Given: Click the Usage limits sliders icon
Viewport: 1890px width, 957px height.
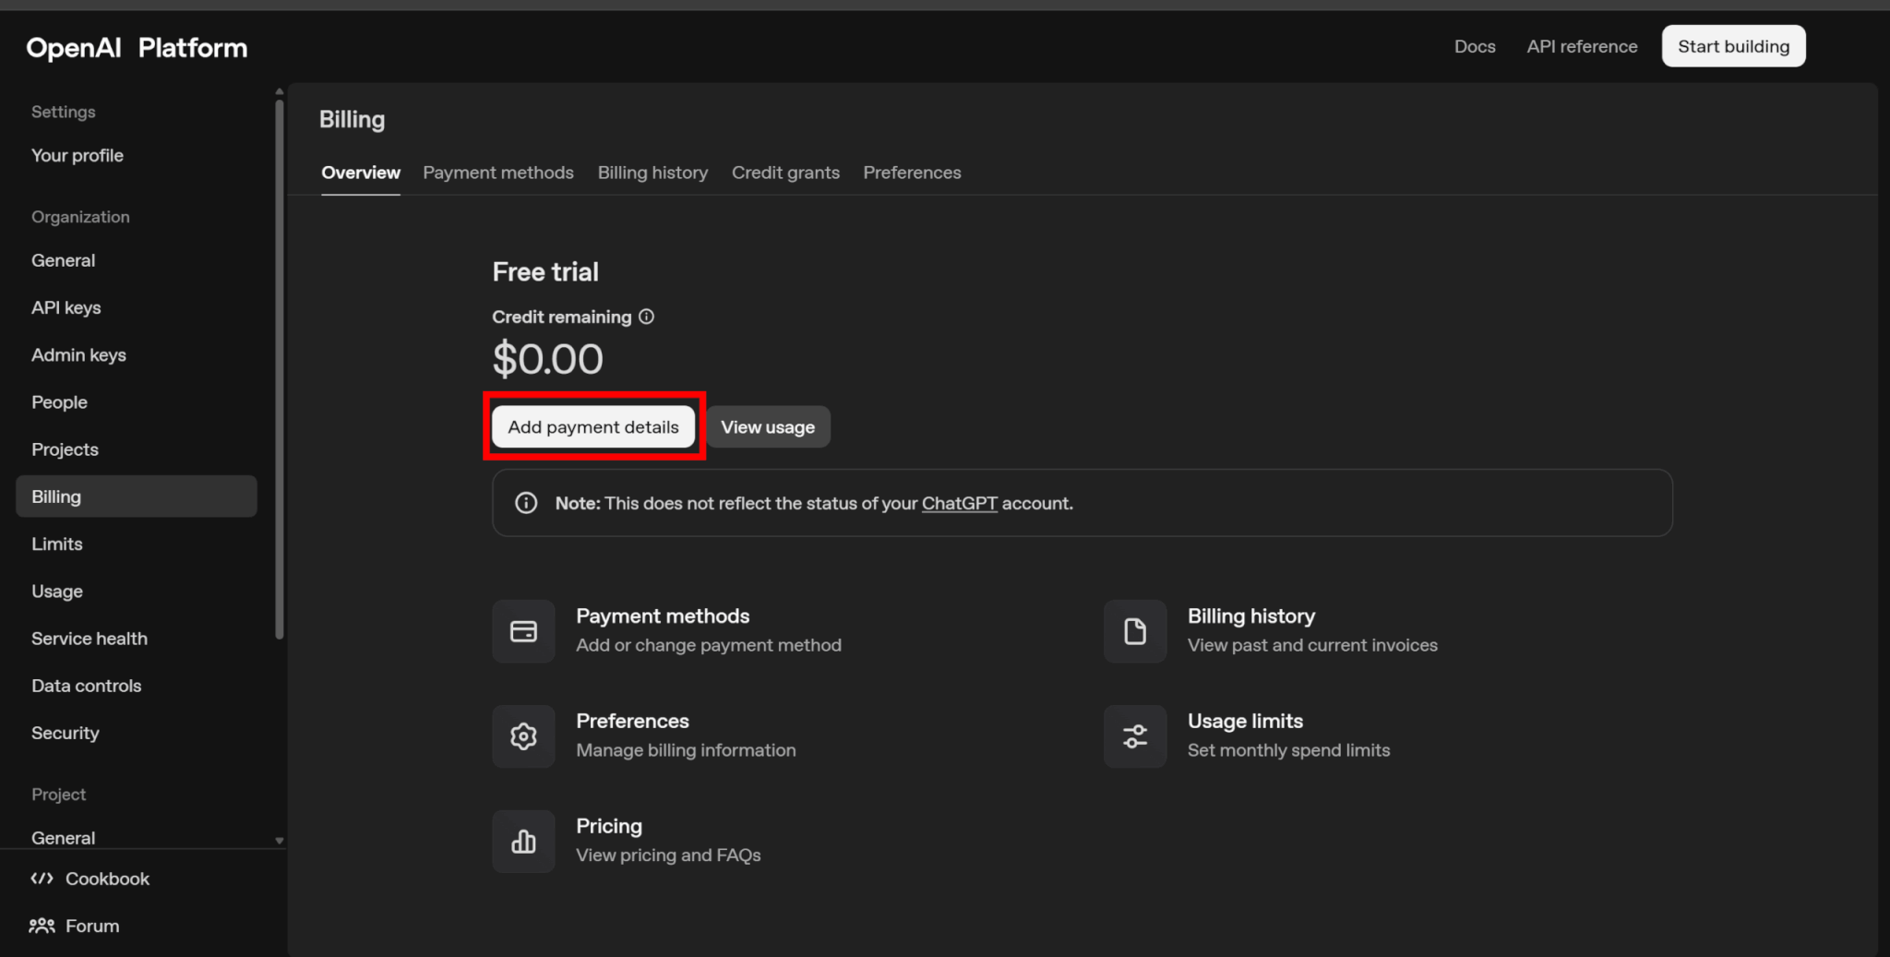Looking at the screenshot, I should tap(1134, 736).
